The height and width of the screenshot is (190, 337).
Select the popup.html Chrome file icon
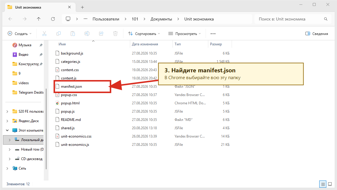57,103
